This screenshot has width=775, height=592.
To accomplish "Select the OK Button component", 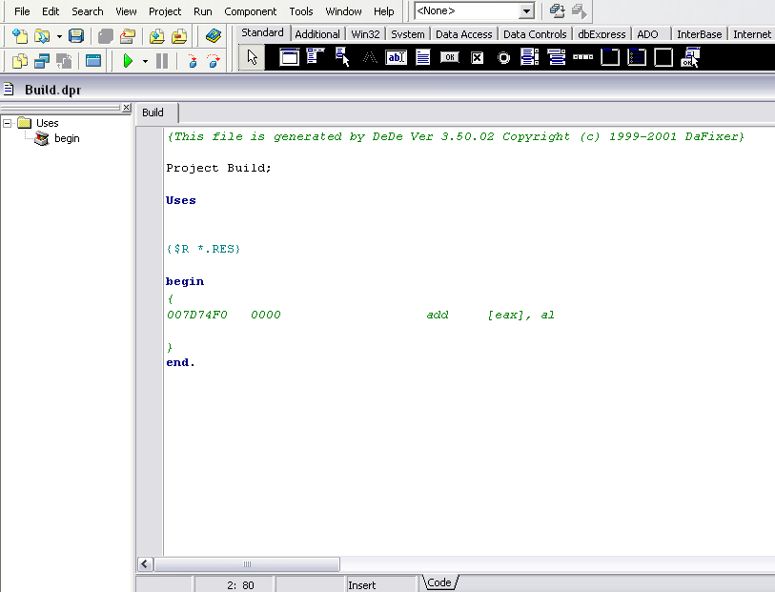I will point(450,57).
